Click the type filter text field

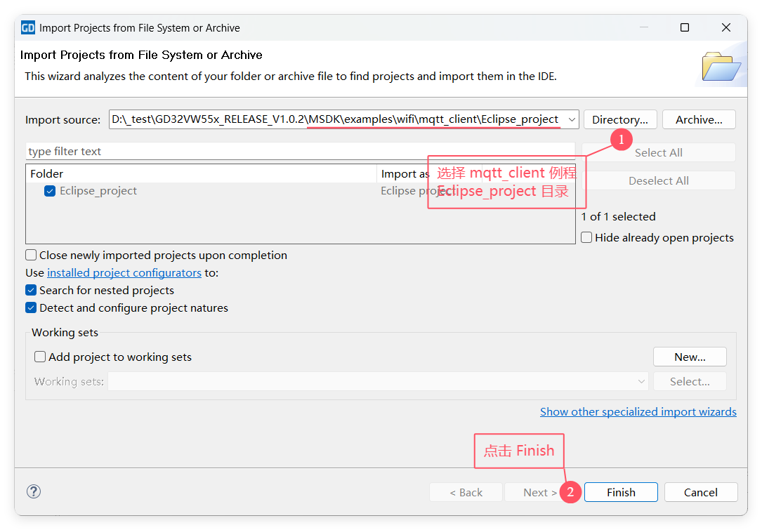click(x=300, y=152)
